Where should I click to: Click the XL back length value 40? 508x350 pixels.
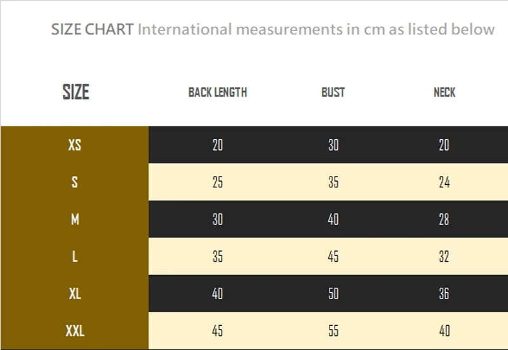[218, 293]
